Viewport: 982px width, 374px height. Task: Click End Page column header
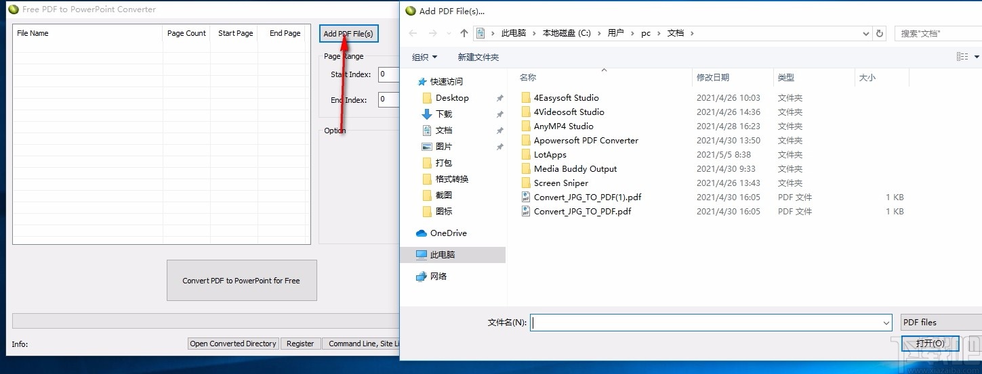(285, 33)
